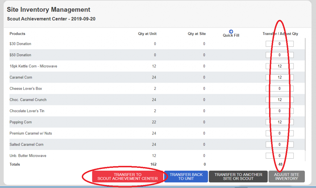The width and height of the screenshot is (316, 188).
Task: Click the Qty at Site column header
Action: pos(197,34)
